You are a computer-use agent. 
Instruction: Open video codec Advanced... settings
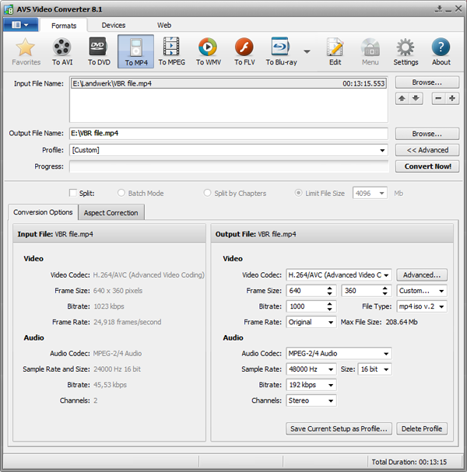pyautogui.click(x=422, y=274)
